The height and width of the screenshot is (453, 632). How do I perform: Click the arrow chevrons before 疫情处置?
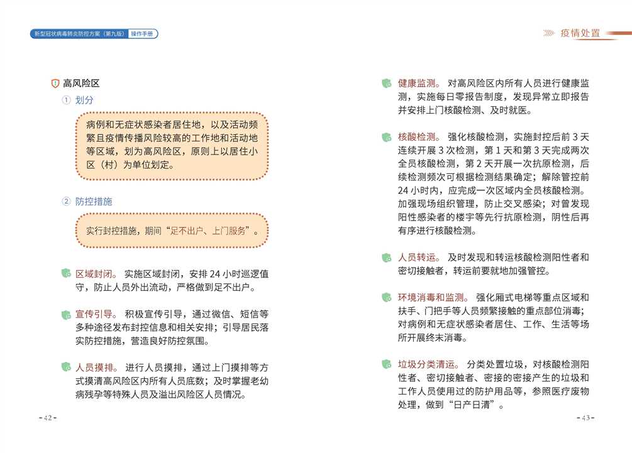548,33
